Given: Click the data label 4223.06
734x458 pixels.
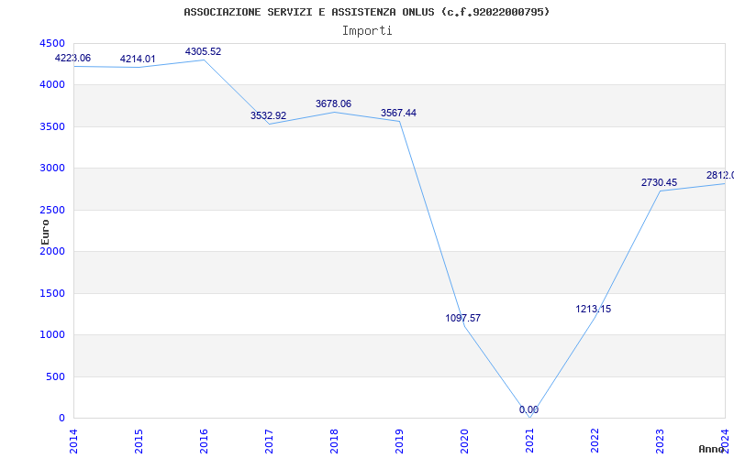Looking at the screenshot, I should (x=72, y=59).
